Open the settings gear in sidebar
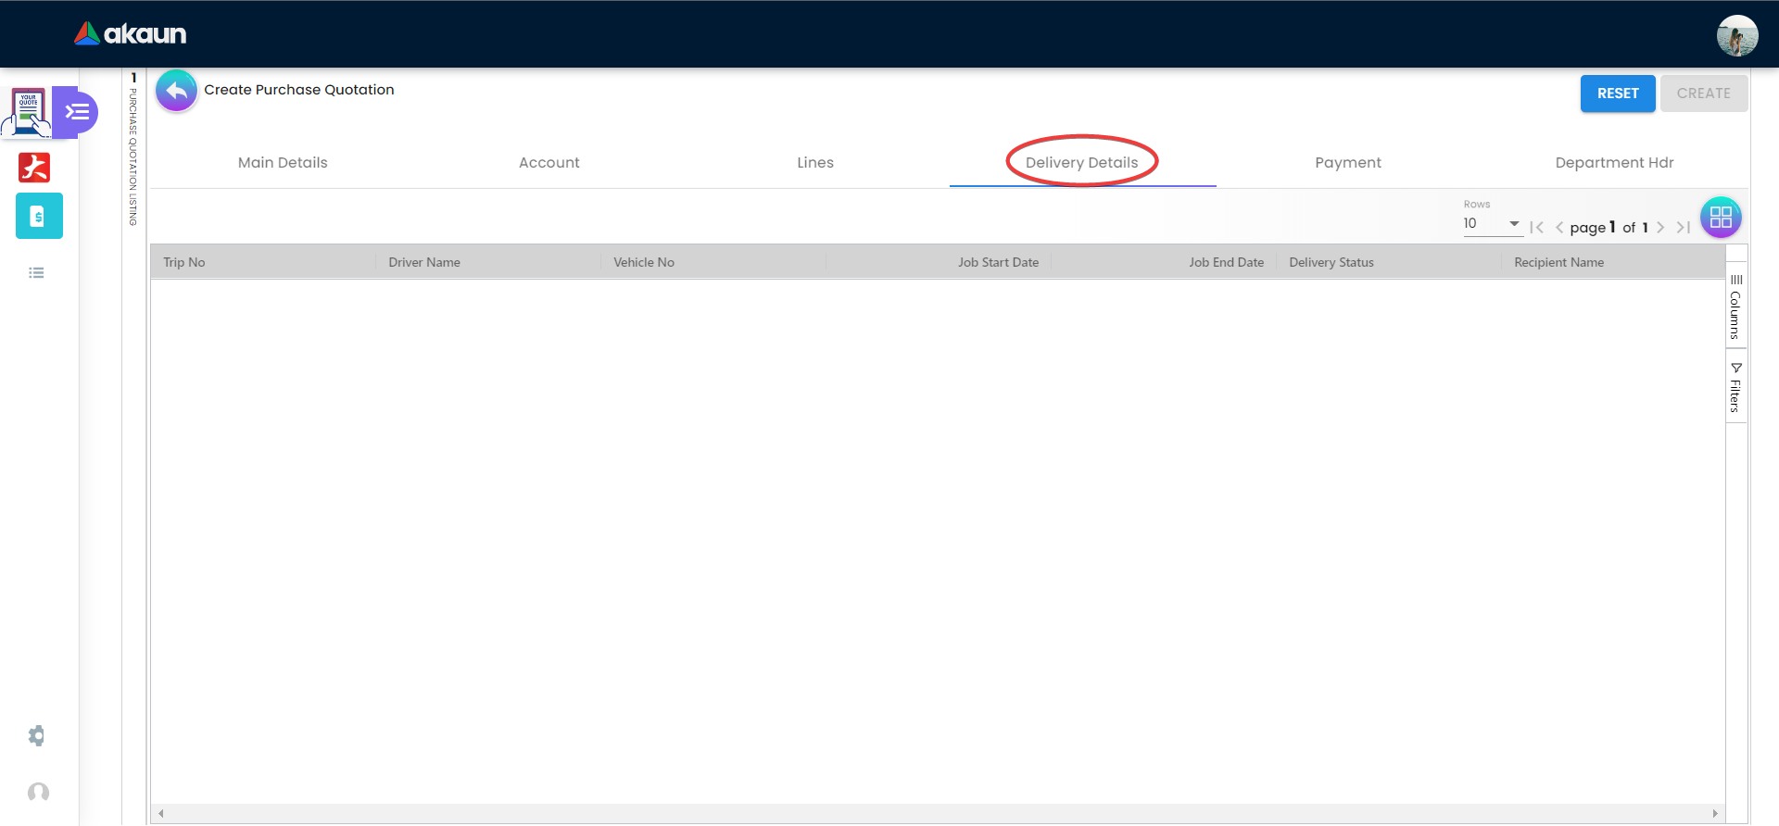This screenshot has height=826, width=1779. 37,736
